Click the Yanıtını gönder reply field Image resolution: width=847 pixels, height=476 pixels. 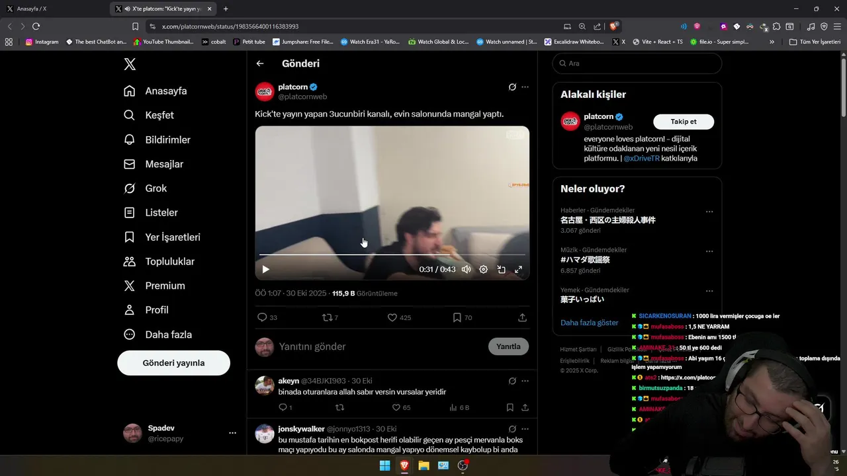pos(380,346)
